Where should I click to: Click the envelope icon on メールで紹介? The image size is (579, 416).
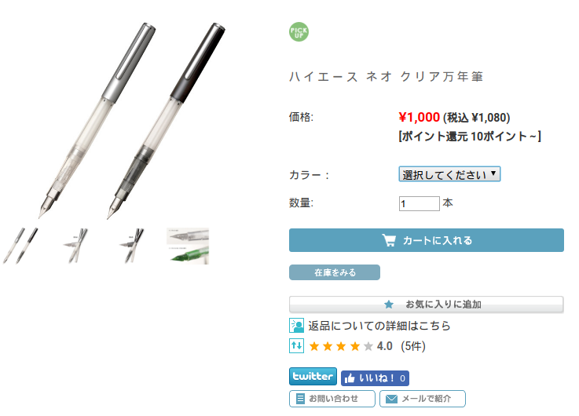click(391, 399)
